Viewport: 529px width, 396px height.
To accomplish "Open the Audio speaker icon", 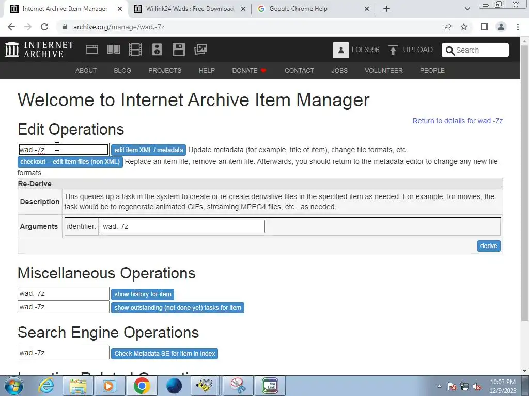I will tap(157, 49).
